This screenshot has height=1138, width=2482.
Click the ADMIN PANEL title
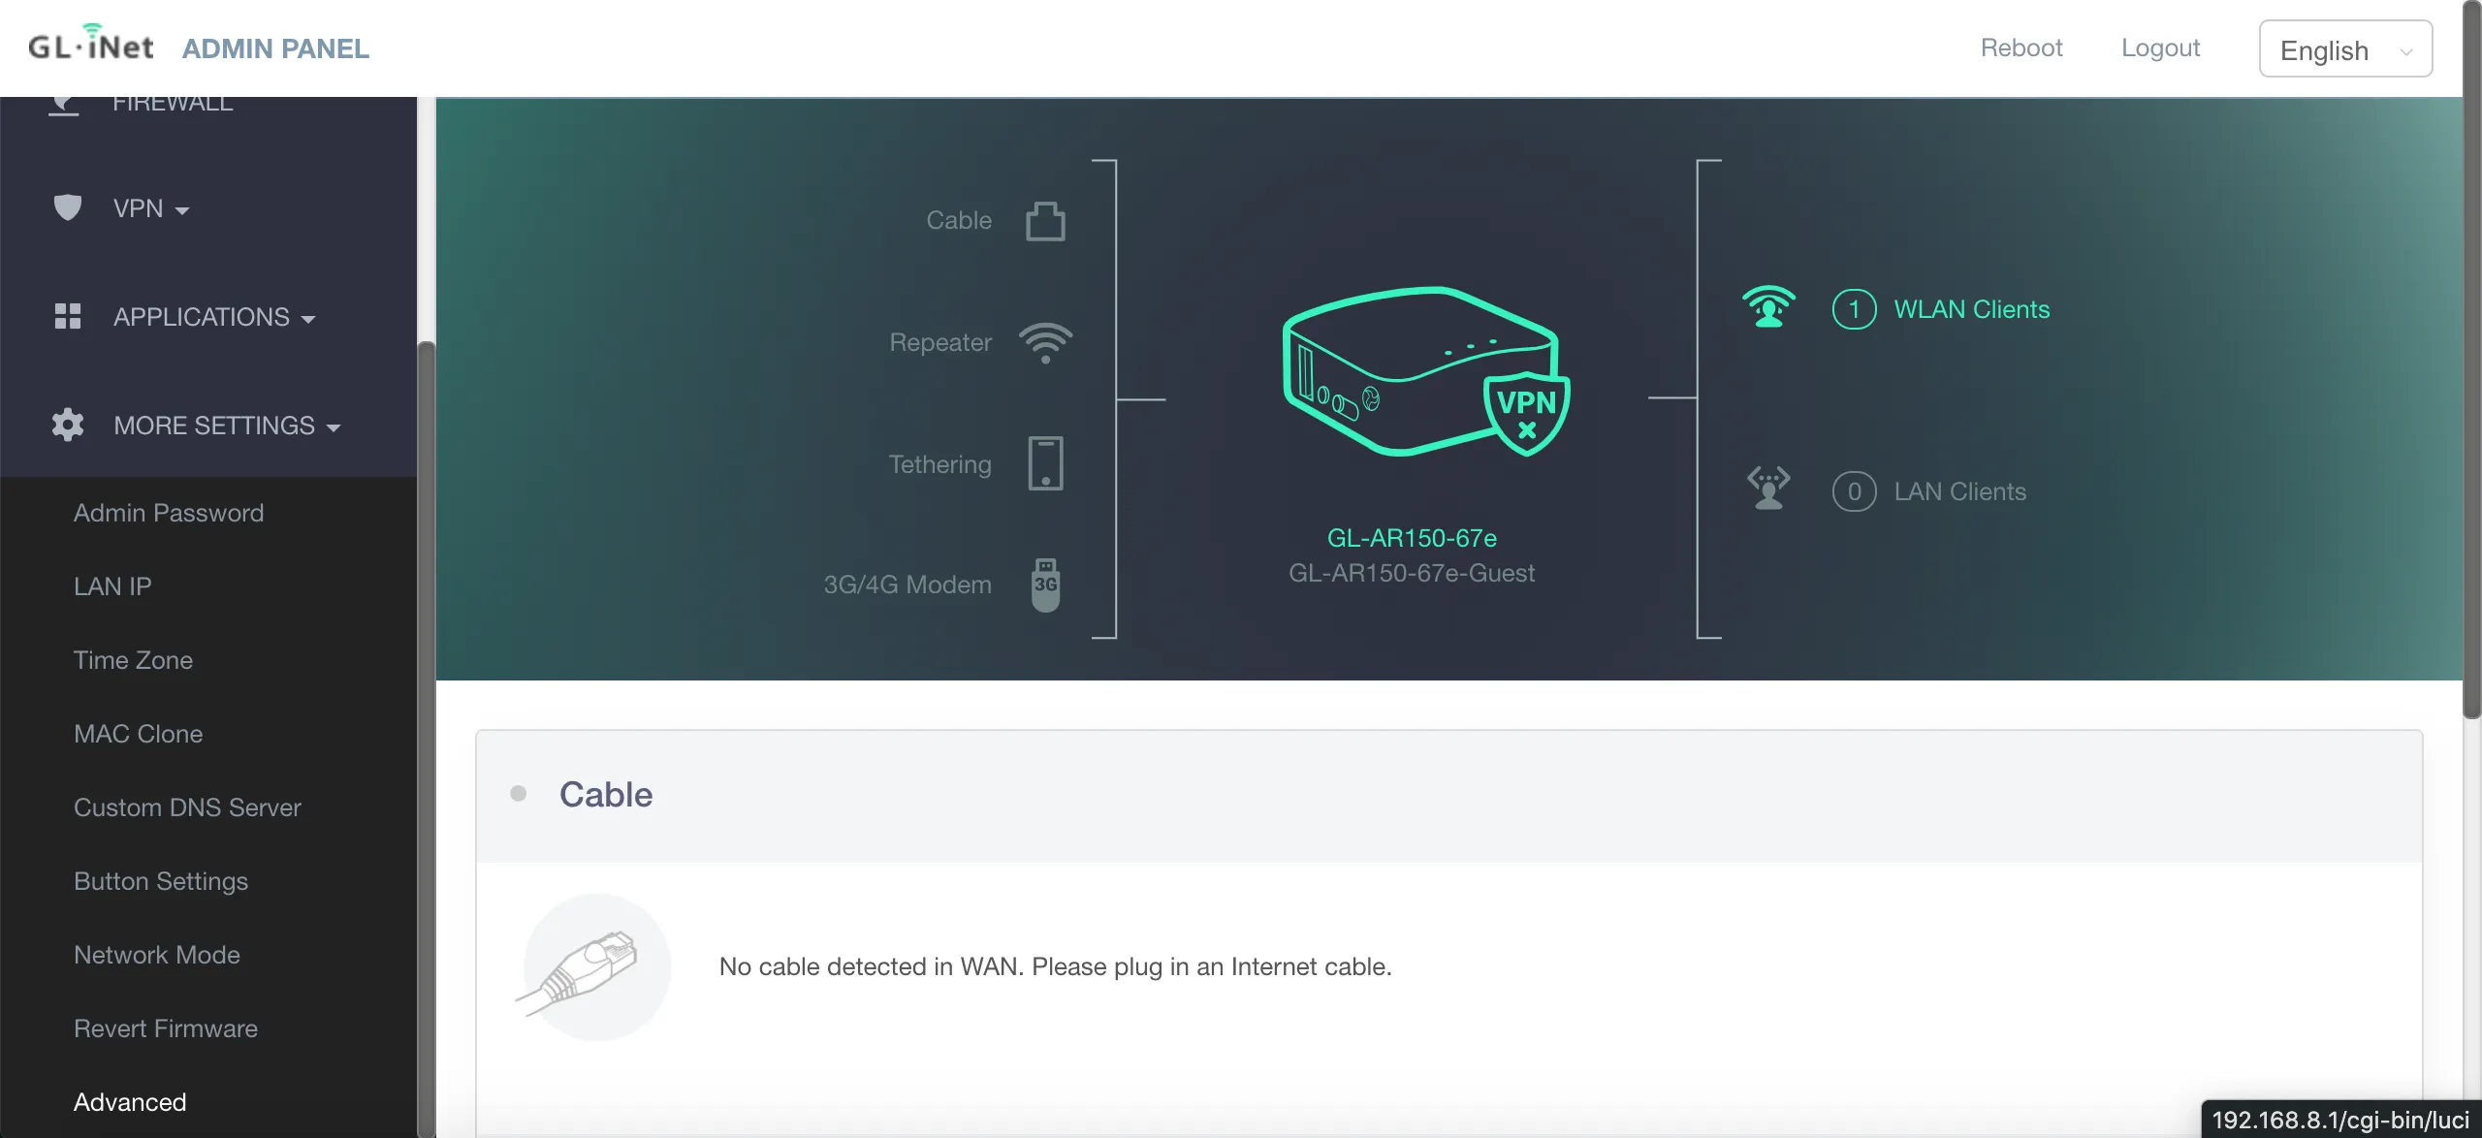coord(275,48)
